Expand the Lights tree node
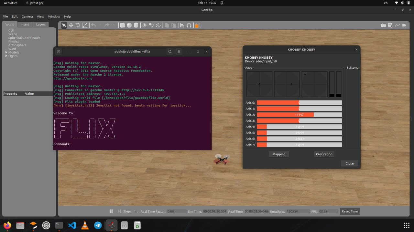The width and height of the screenshot is (414, 232). click(x=6, y=56)
